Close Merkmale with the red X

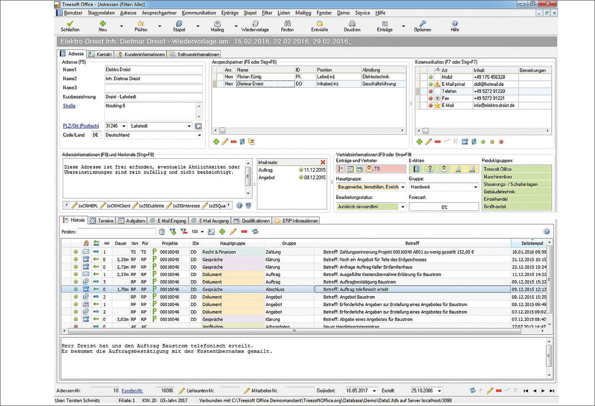tap(323, 162)
